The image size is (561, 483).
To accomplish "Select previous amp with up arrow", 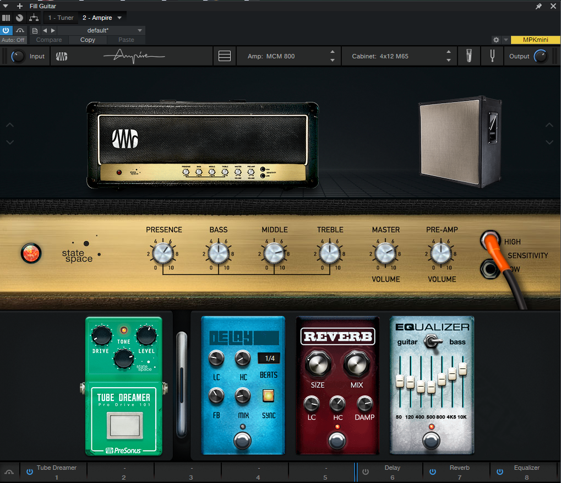I will tap(333, 52).
